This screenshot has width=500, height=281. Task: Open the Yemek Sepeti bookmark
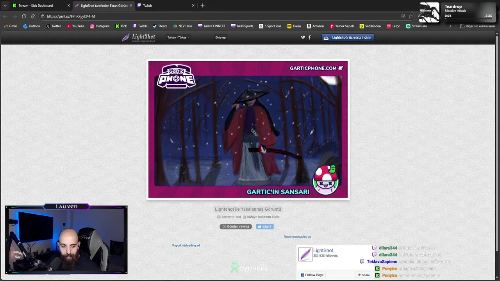pyautogui.click(x=342, y=26)
